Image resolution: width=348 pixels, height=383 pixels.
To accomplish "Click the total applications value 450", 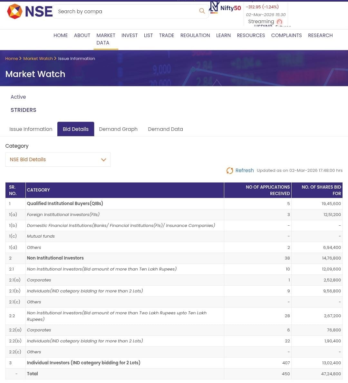I will click(286, 374).
